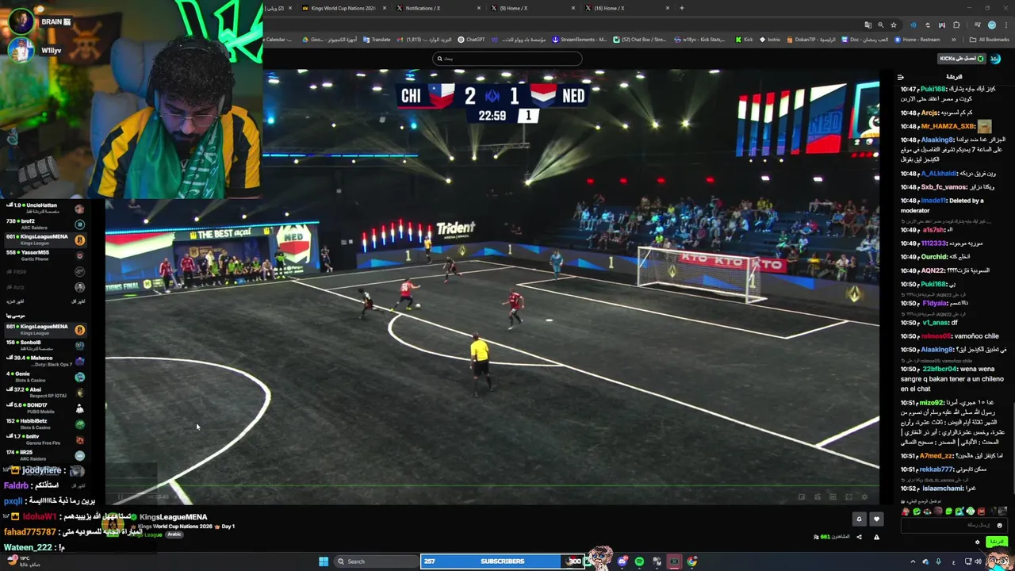
Task: Click the notification bell button under video
Action: point(859,519)
